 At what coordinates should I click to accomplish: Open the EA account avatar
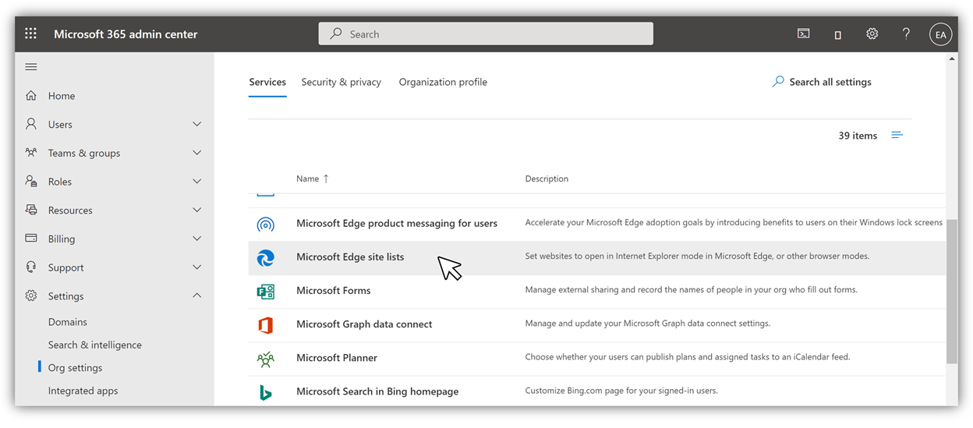pyautogui.click(x=940, y=34)
